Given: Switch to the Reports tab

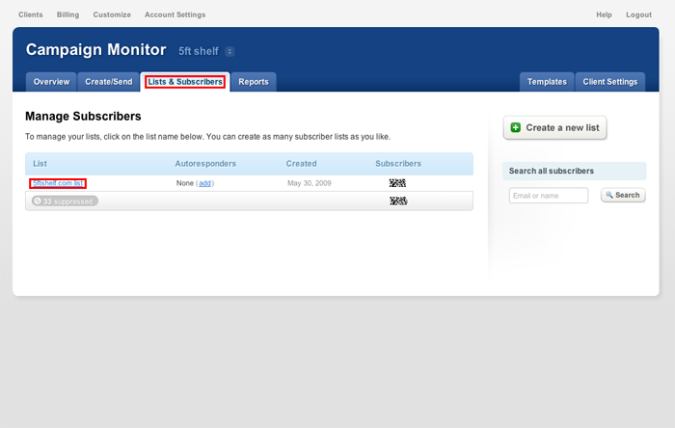Looking at the screenshot, I should pyautogui.click(x=254, y=82).
